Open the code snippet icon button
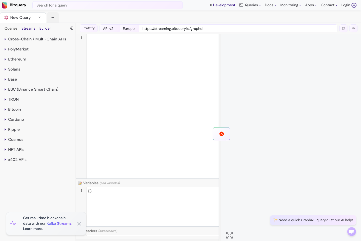 pyautogui.click(x=353, y=28)
